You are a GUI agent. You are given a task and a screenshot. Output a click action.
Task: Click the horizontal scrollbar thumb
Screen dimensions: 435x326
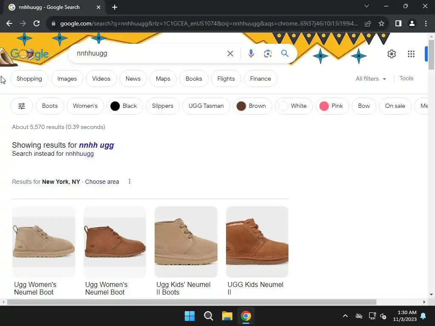point(192,302)
